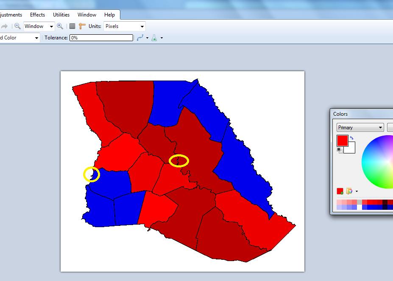Click the Redo arrow icon
This screenshot has height=281, width=393.
pyautogui.click(x=5, y=26)
